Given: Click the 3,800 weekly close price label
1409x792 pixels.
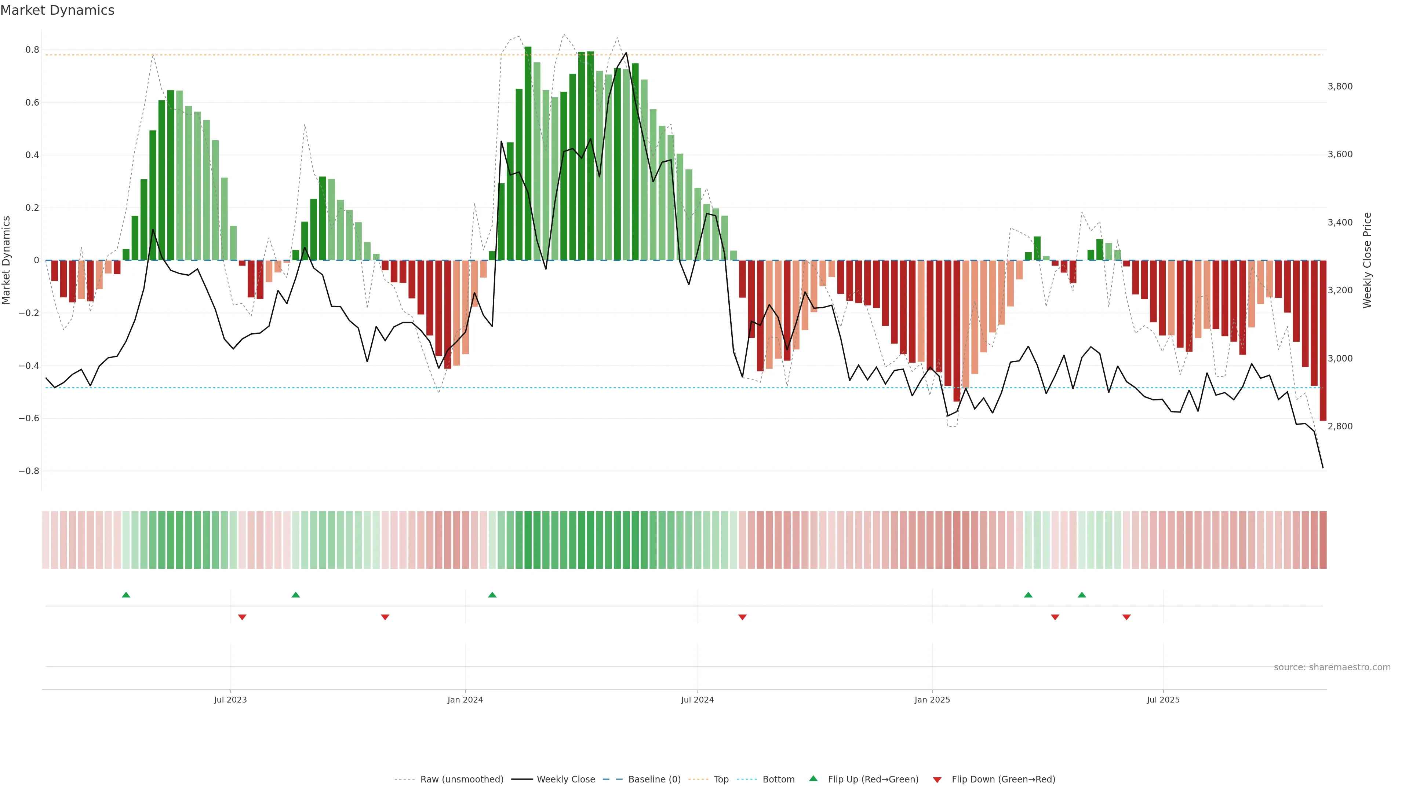Looking at the screenshot, I should coord(1340,87).
